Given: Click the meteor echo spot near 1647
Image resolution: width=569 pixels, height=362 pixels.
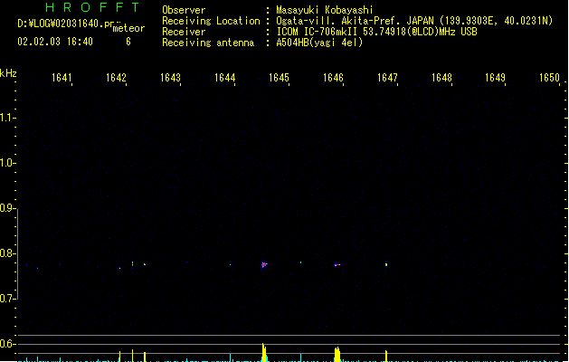Looking at the screenshot, I should pyautogui.click(x=386, y=264).
